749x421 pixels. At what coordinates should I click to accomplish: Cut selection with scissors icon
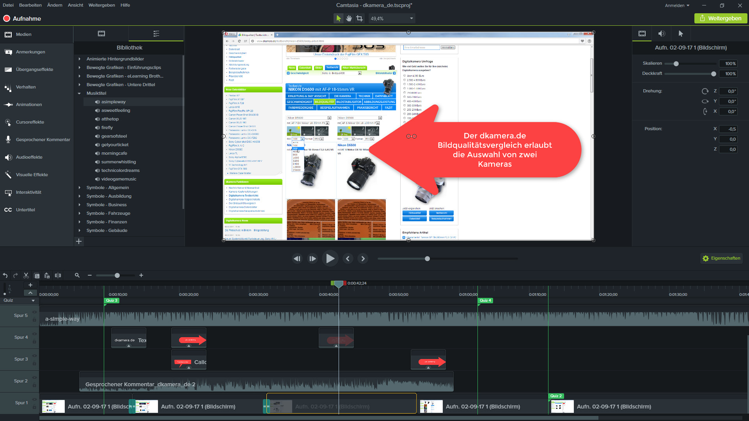pyautogui.click(x=26, y=276)
